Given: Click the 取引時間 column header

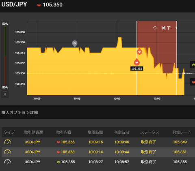Looking at the screenshot, I should [x=95, y=132].
